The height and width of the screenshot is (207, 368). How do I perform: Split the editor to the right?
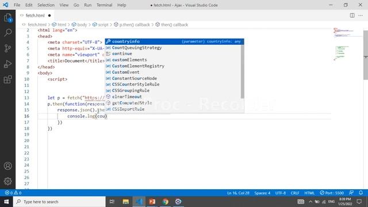(x=352, y=16)
